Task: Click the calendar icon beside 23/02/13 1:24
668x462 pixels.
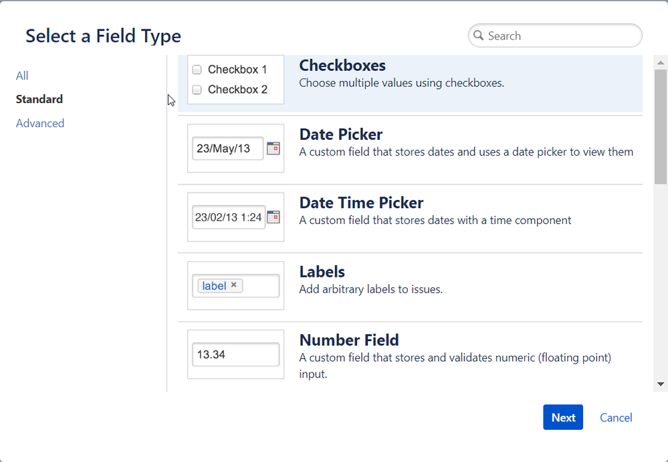Action: click(273, 217)
